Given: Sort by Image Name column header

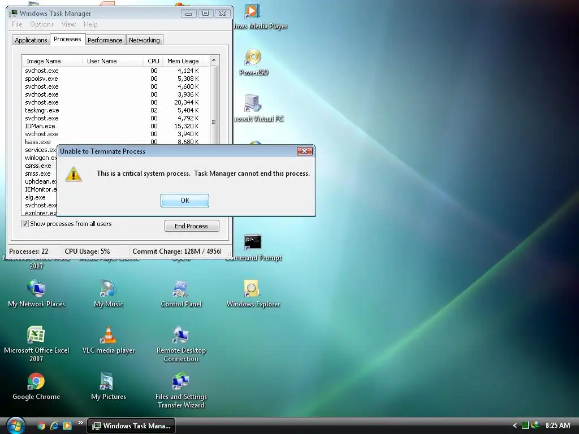Looking at the screenshot, I should pyautogui.click(x=52, y=61).
